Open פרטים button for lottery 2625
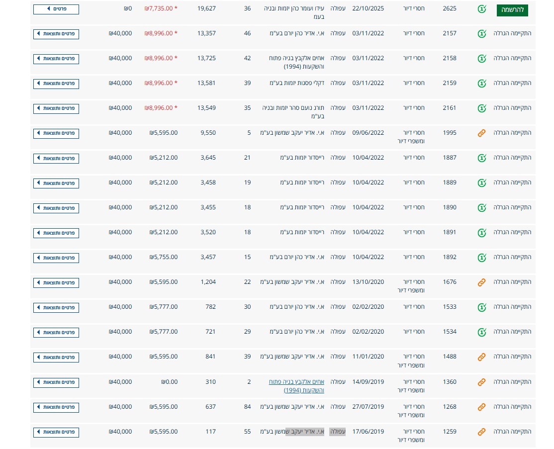 click(x=56, y=9)
